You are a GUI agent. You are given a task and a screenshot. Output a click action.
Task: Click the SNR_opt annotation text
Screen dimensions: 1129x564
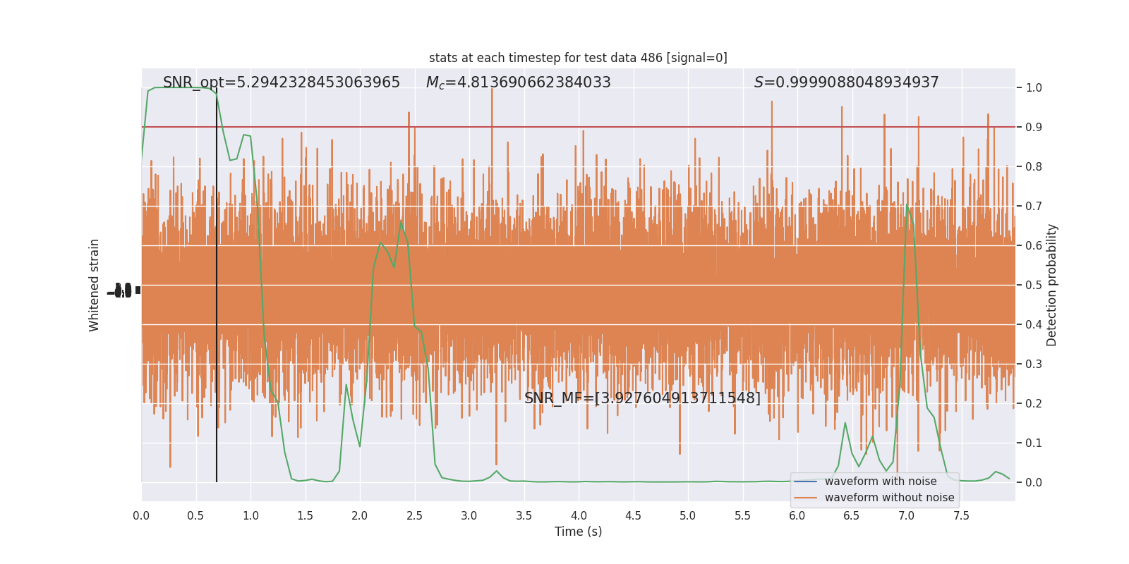(282, 82)
